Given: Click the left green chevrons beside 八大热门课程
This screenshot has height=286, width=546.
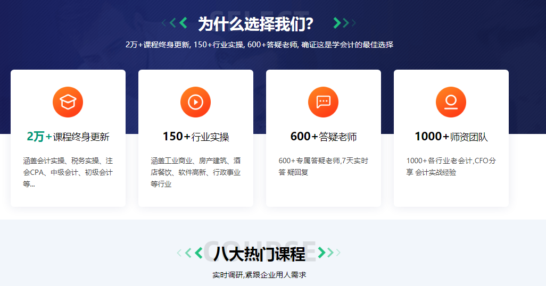Looking at the screenshot, I should pos(190,253).
